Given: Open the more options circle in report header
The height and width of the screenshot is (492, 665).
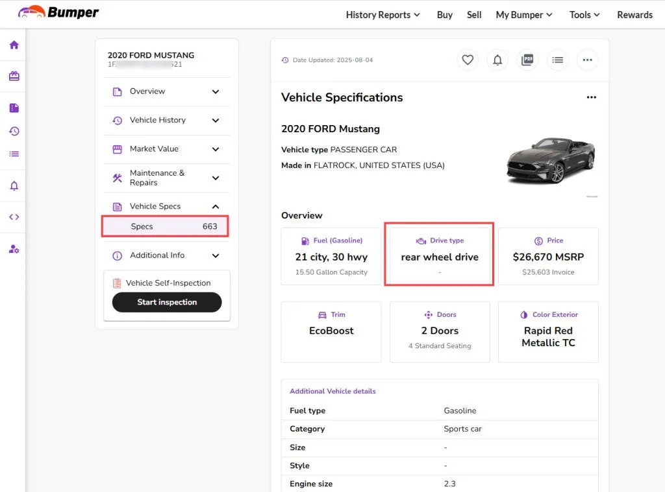Looking at the screenshot, I should (587, 60).
